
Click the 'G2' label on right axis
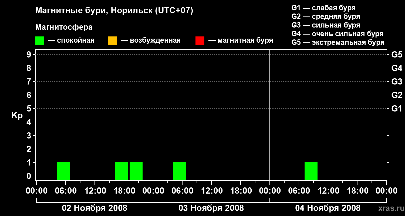click(397, 95)
